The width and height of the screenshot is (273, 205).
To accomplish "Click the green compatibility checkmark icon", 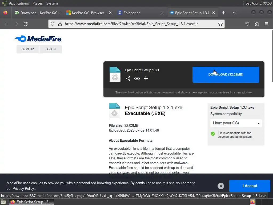I will tap(213, 134).
